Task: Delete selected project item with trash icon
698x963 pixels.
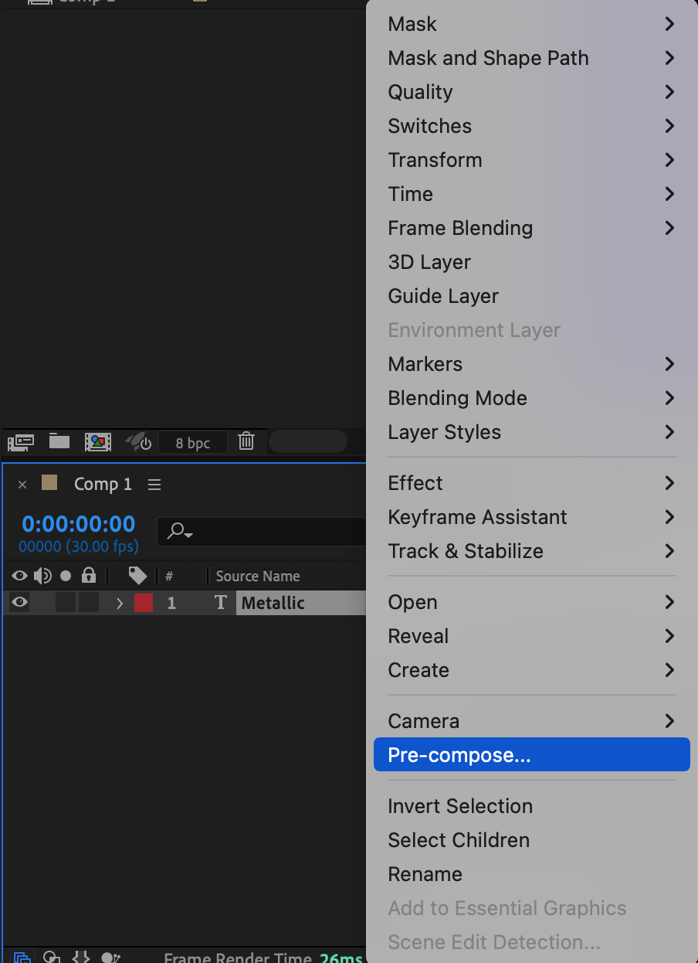Action: click(x=246, y=442)
